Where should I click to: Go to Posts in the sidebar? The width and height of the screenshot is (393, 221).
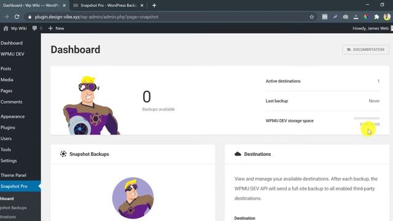point(6,68)
